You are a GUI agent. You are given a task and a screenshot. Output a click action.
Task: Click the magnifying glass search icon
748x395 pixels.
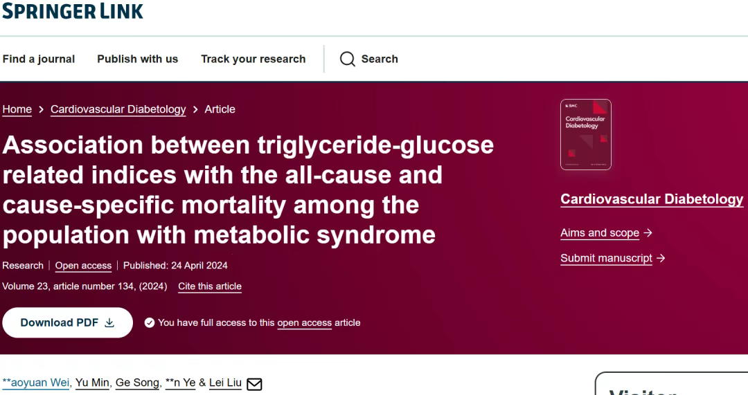point(347,59)
